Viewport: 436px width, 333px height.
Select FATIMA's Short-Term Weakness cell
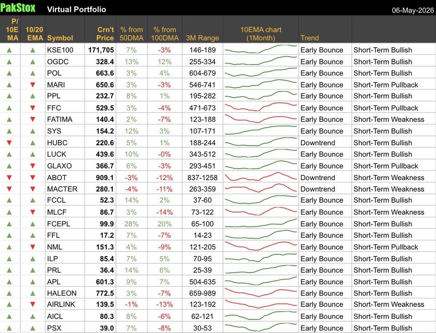tap(389, 119)
